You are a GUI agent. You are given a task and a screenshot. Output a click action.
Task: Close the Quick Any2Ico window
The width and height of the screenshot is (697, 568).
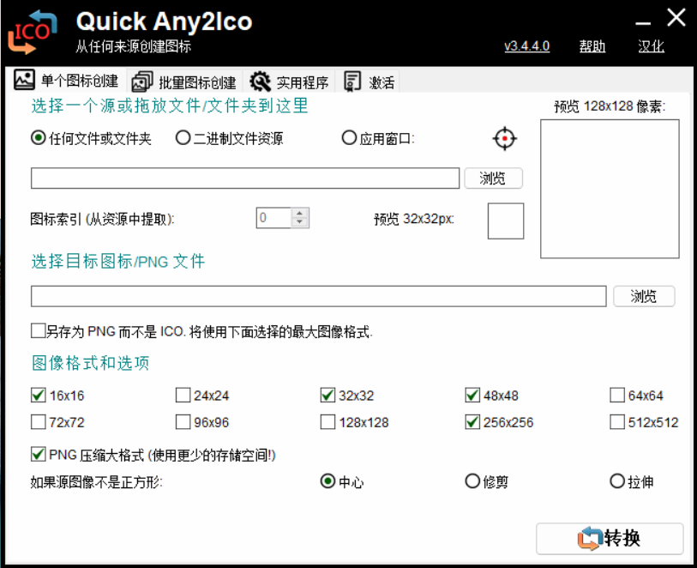pos(676,18)
